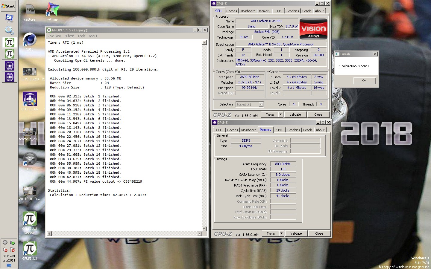Expand Tools dropdown arrow in upper CPU-Z window

coord(281,114)
